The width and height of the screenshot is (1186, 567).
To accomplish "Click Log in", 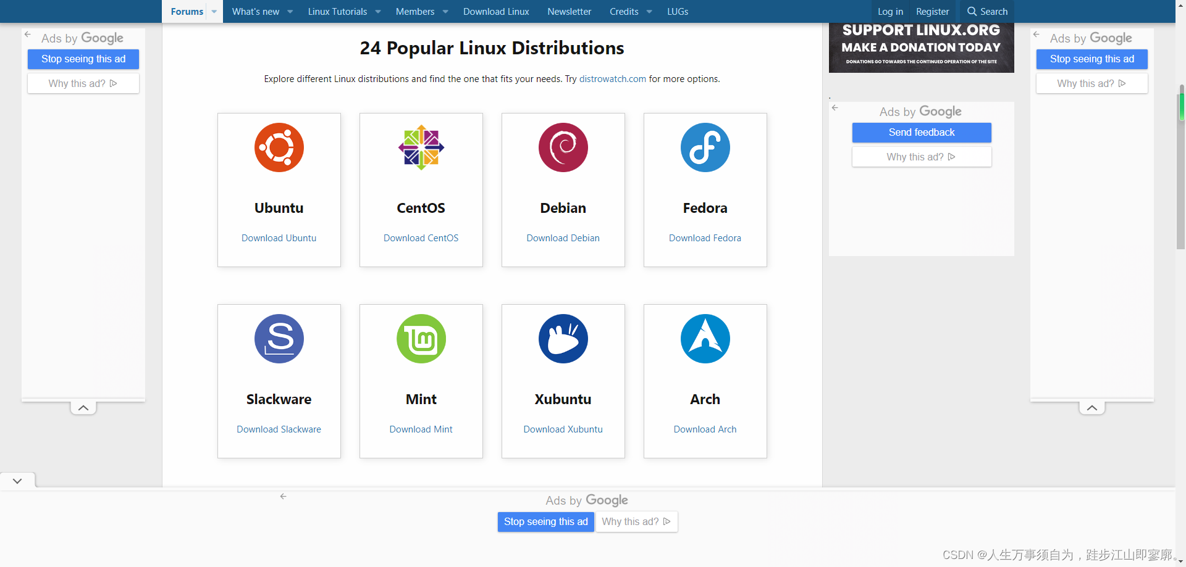I will [890, 12].
